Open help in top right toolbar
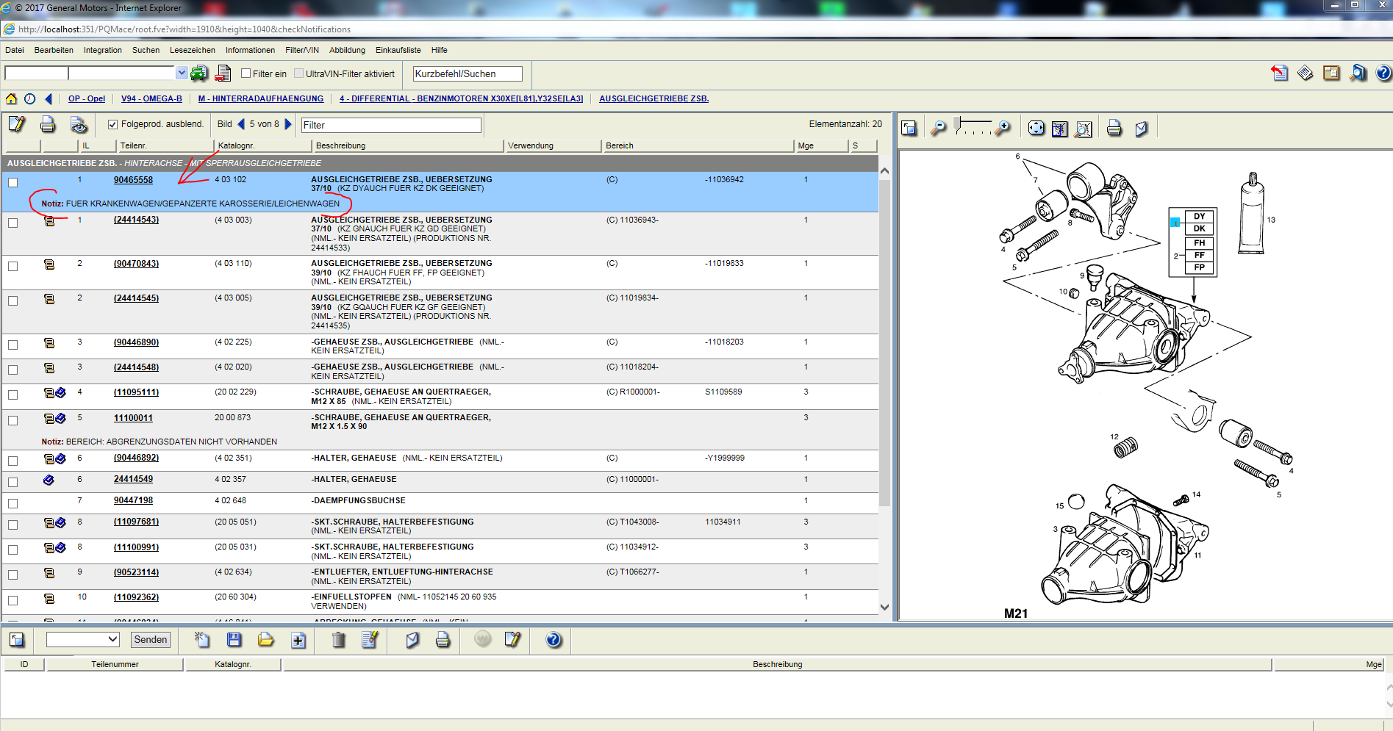Screen dimensions: 1393x731 pyautogui.click(x=1383, y=73)
